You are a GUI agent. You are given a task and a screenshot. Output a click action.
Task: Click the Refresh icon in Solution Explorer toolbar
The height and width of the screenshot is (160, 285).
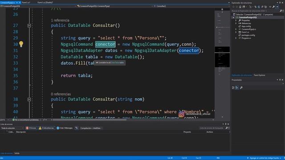click(x=259, y=7)
